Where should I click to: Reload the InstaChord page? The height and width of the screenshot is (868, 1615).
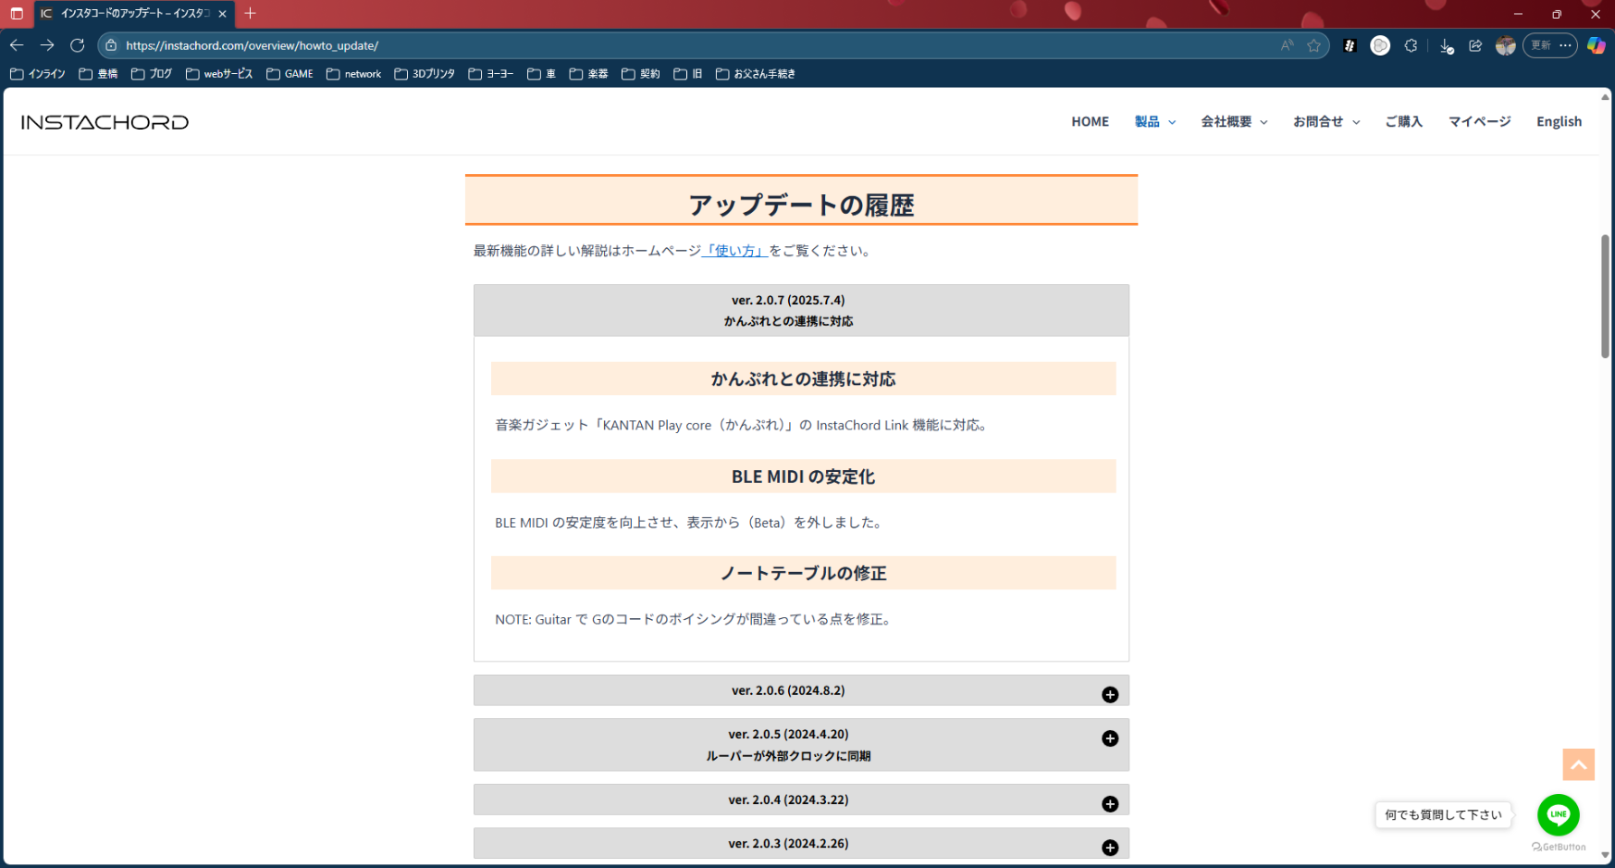click(78, 45)
